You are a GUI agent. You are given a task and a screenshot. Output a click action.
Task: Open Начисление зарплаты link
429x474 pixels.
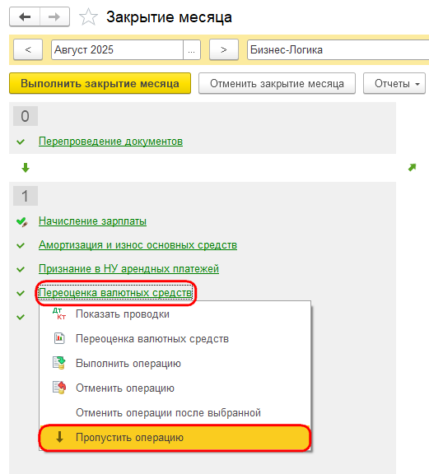click(x=92, y=221)
